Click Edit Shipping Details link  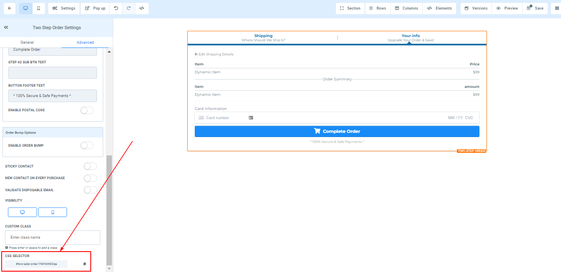[x=214, y=54]
